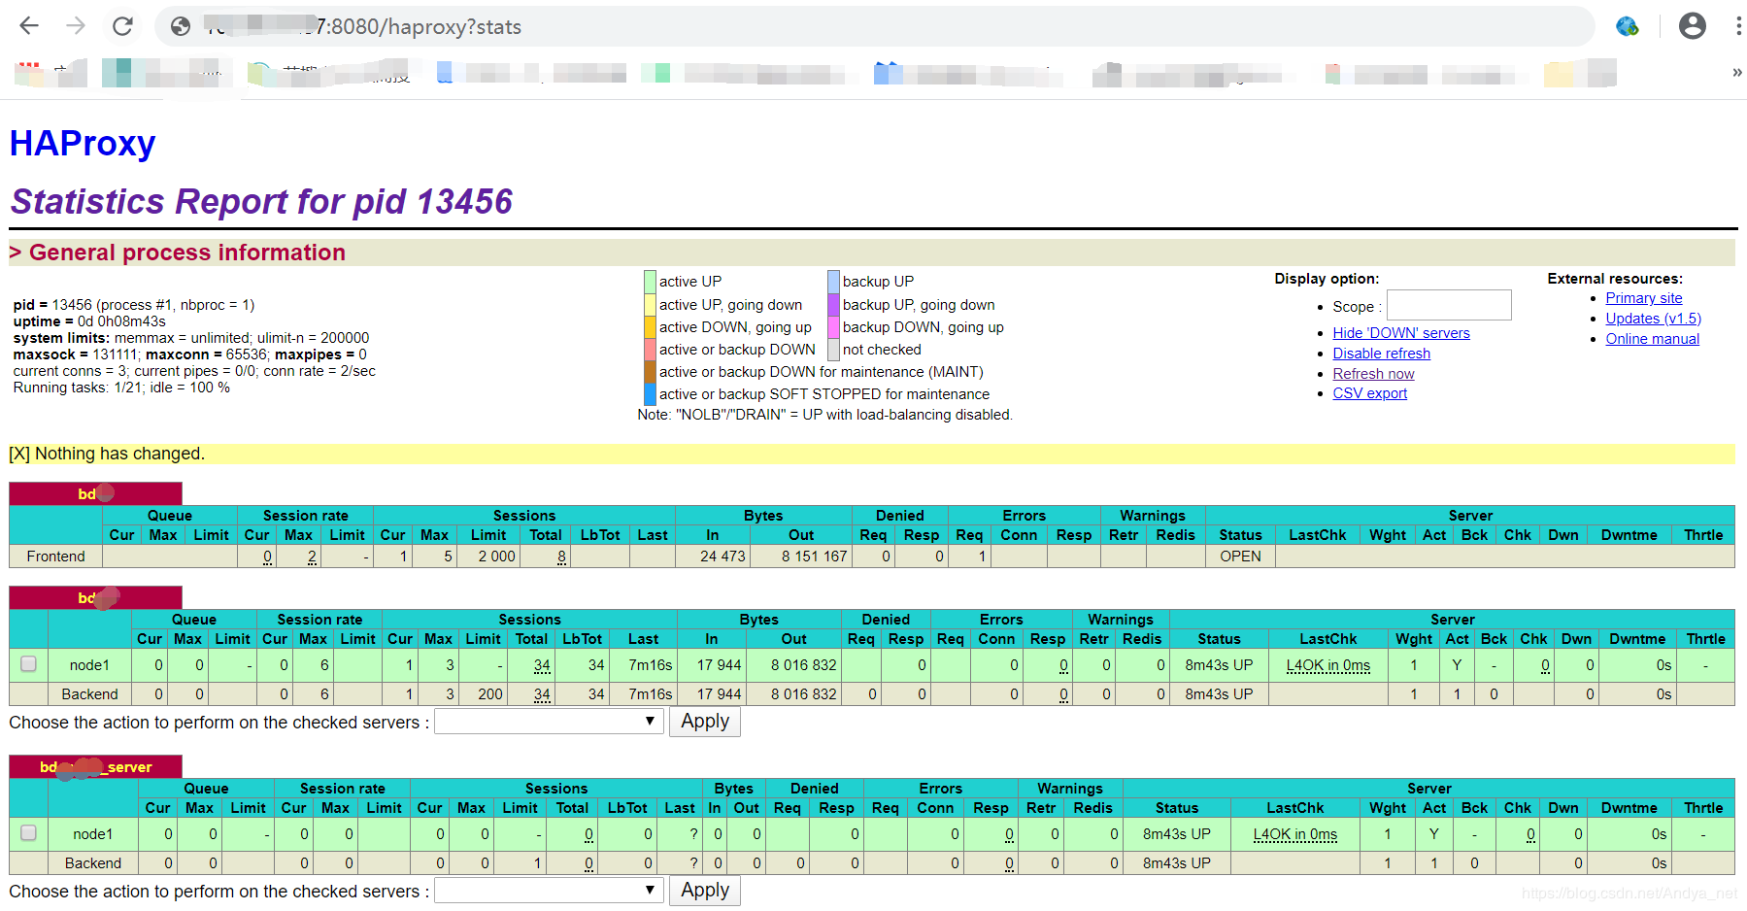Screen dimensions: 1747x911
Task: Click the system limits memmax line
Action: (x=191, y=338)
